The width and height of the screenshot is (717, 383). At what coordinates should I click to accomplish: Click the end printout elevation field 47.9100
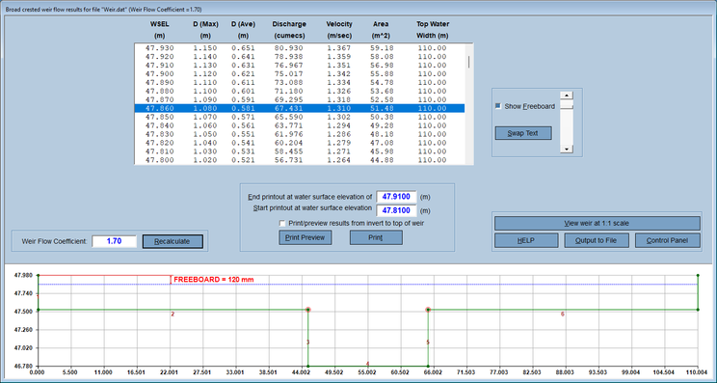point(396,197)
